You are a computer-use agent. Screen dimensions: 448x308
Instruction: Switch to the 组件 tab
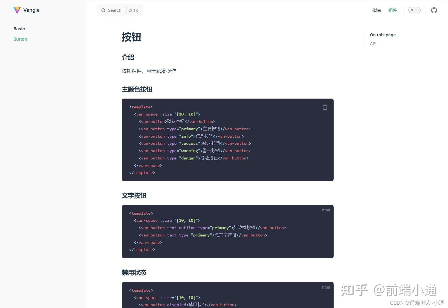click(x=393, y=10)
